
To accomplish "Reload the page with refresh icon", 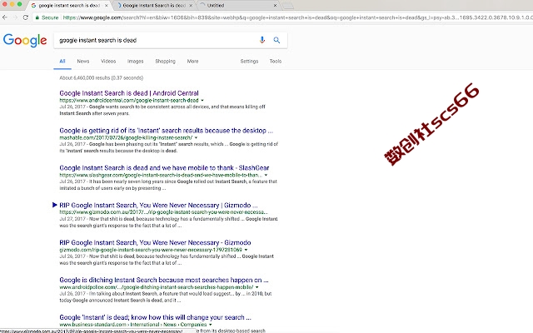I will (x=26, y=17).
